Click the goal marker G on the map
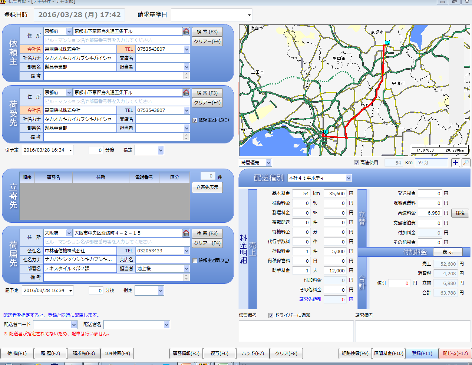 click(326, 132)
